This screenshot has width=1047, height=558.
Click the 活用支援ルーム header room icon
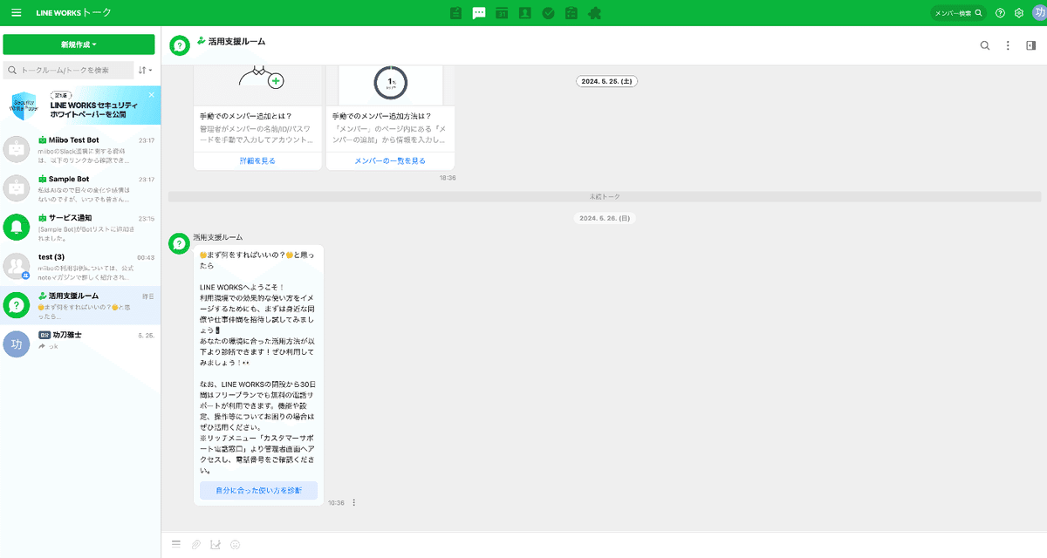coord(179,44)
